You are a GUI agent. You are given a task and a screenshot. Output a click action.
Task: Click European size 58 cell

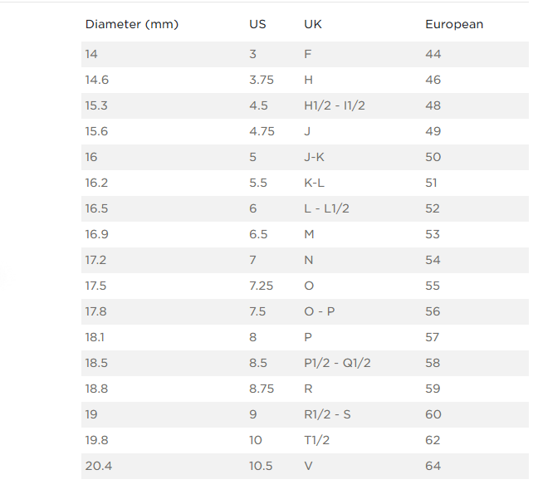[433, 363]
